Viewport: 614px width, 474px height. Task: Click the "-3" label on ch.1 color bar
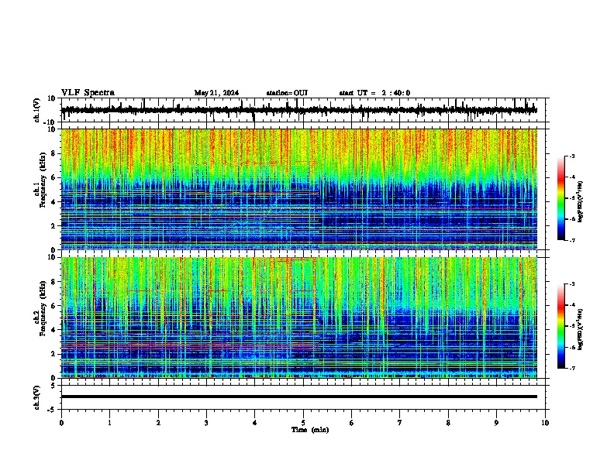pos(572,156)
